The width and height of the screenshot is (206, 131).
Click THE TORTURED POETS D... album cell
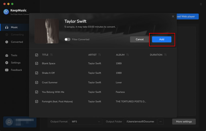click(131, 102)
